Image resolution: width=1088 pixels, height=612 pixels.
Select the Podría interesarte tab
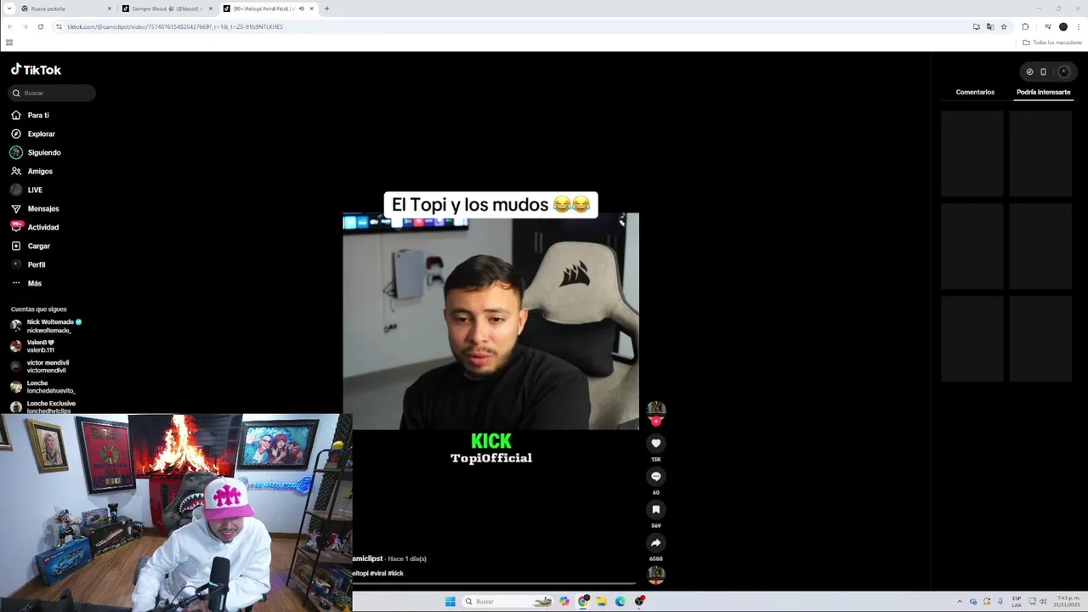click(x=1043, y=92)
